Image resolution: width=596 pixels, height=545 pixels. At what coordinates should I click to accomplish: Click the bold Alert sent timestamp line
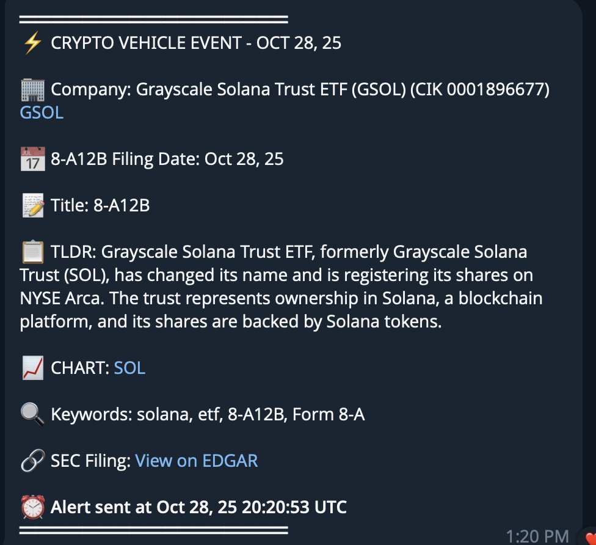click(x=198, y=507)
